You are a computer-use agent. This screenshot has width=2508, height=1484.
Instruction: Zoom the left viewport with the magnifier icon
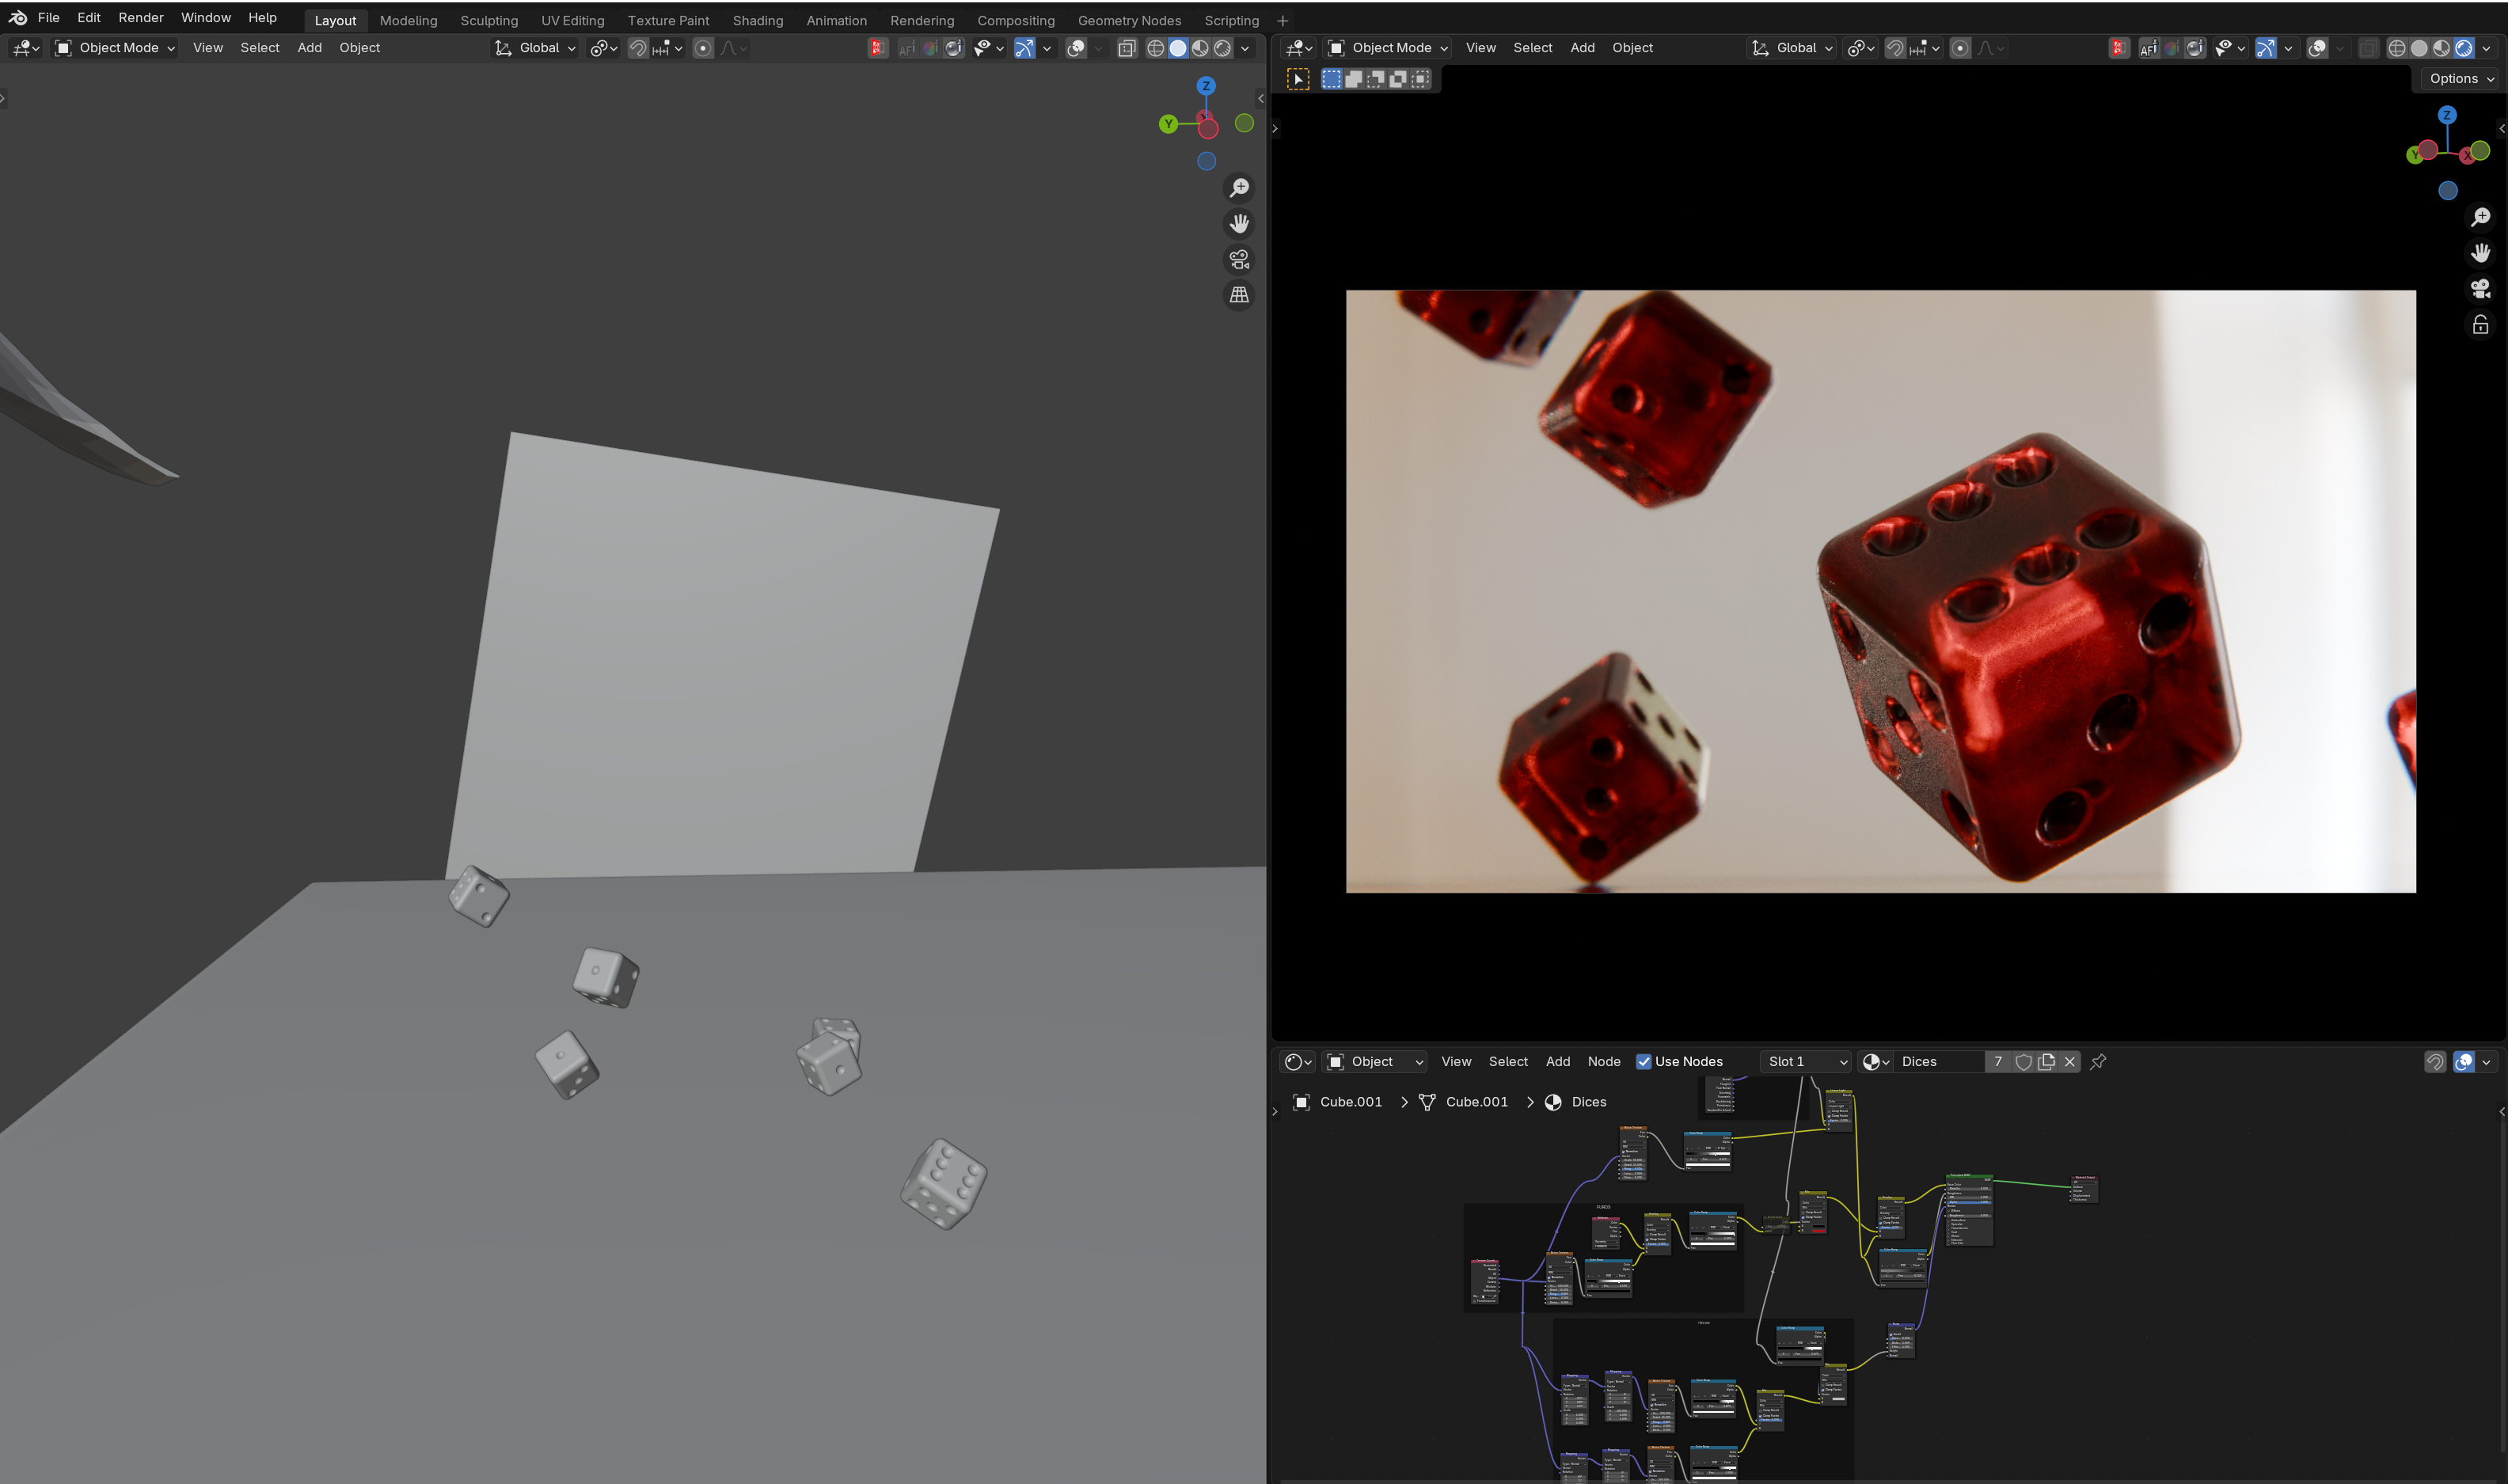point(1239,188)
